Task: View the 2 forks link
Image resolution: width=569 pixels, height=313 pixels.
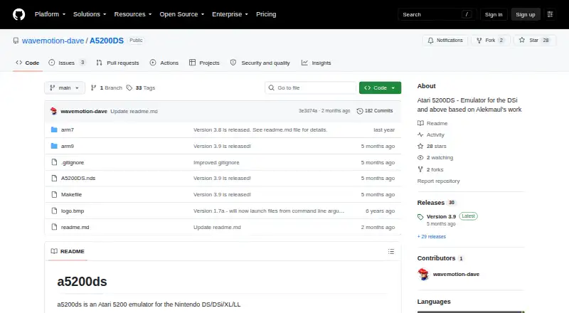Action: point(430,169)
